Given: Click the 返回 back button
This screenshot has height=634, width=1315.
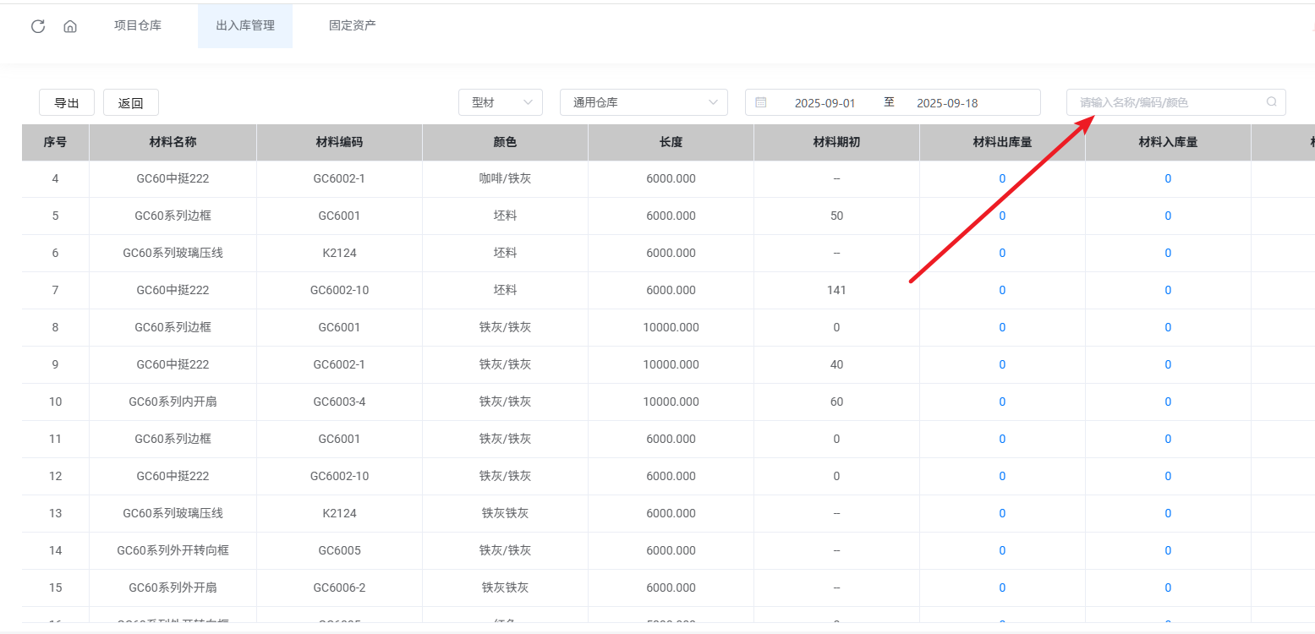Looking at the screenshot, I should tap(131, 103).
